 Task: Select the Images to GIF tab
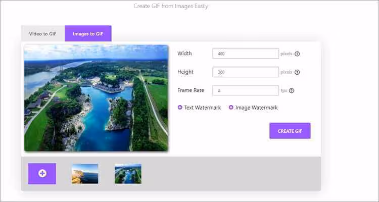click(88, 34)
